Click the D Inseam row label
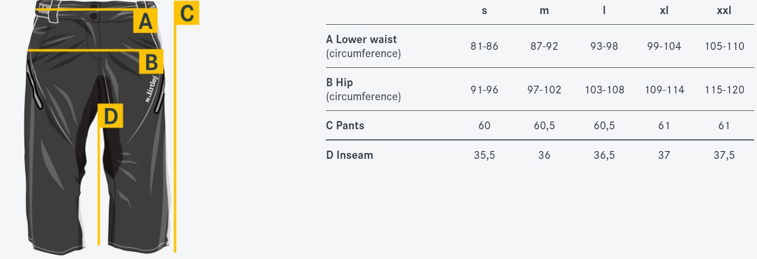The width and height of the screenshot is (757, 259). click(349, 155)
